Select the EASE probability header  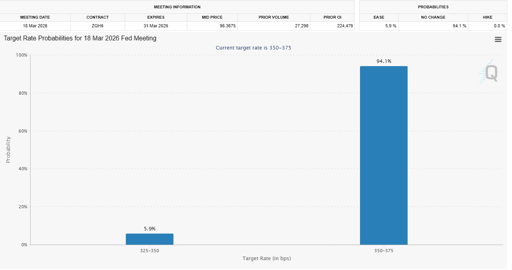point(379,17)
